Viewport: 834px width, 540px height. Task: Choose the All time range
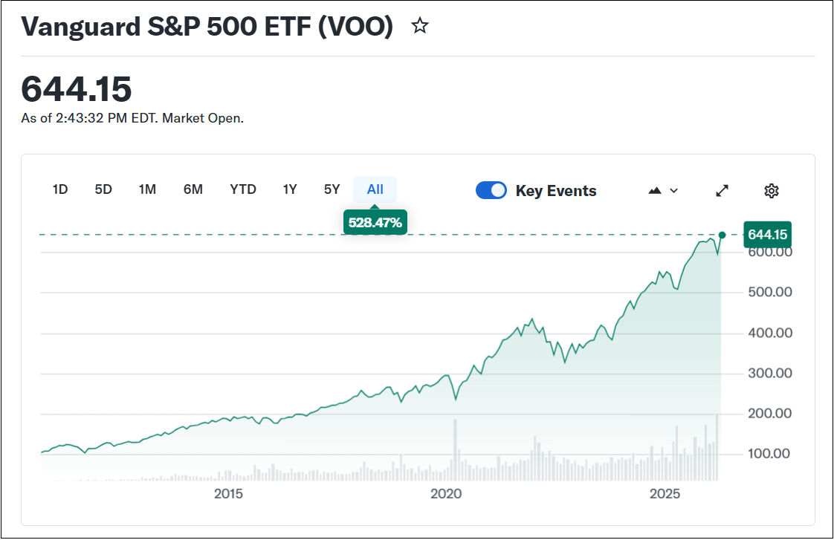[x=375, y=189]
